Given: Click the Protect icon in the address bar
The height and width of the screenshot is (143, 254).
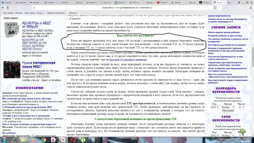Looking at the screenshot, I should coord(215,8).
